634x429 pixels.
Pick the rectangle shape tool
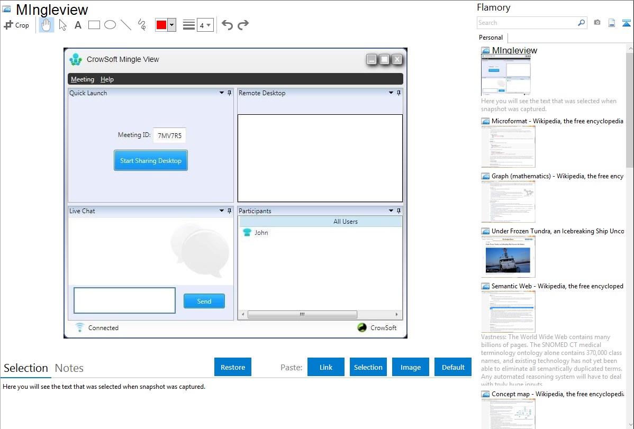[x=94, y=25]
